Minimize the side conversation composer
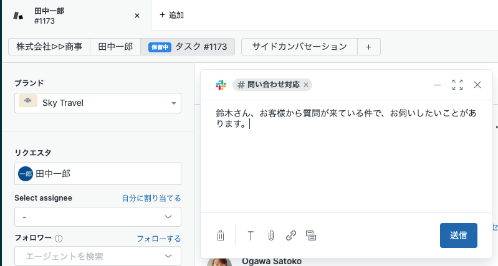 point(438,85)
